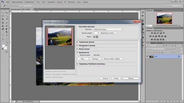
Task: Pick the Eraser tool
Action: click(3, 29)
